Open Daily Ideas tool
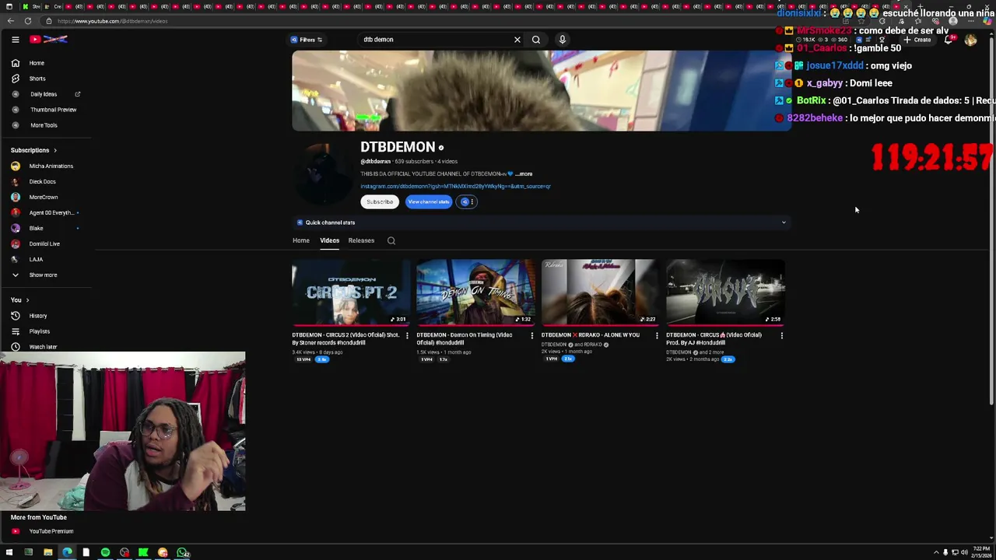The image size is (996, 560). coord(44,94)
